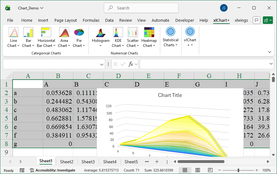Switch to Page Layout view
Image resolution: width=277 pixels, height=174 pixels.
point(197,170)
